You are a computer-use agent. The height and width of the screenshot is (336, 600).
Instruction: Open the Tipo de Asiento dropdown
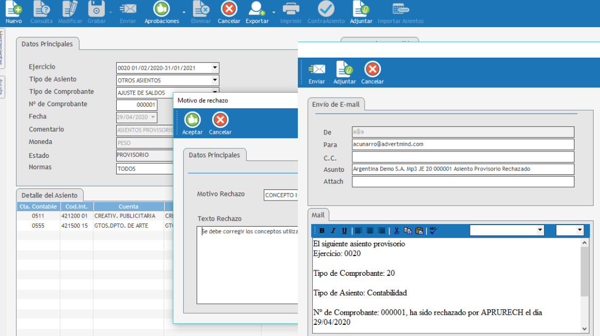215,81
